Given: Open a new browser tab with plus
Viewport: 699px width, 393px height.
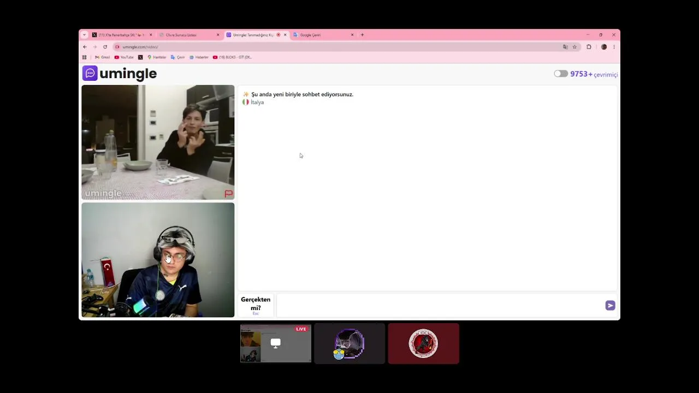Looking at the screenshot, I should click(x=362, y=35).
